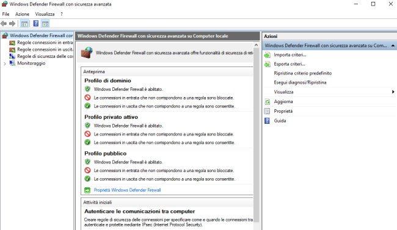This screenshot has width=397, height=230.
Task: Open Proprietà in Azioni pane
Action: coord(283,111)
